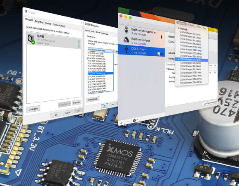Choose 24-bit Integer (88.2 kHz)
239x186 pixels.
pos(190,40)
